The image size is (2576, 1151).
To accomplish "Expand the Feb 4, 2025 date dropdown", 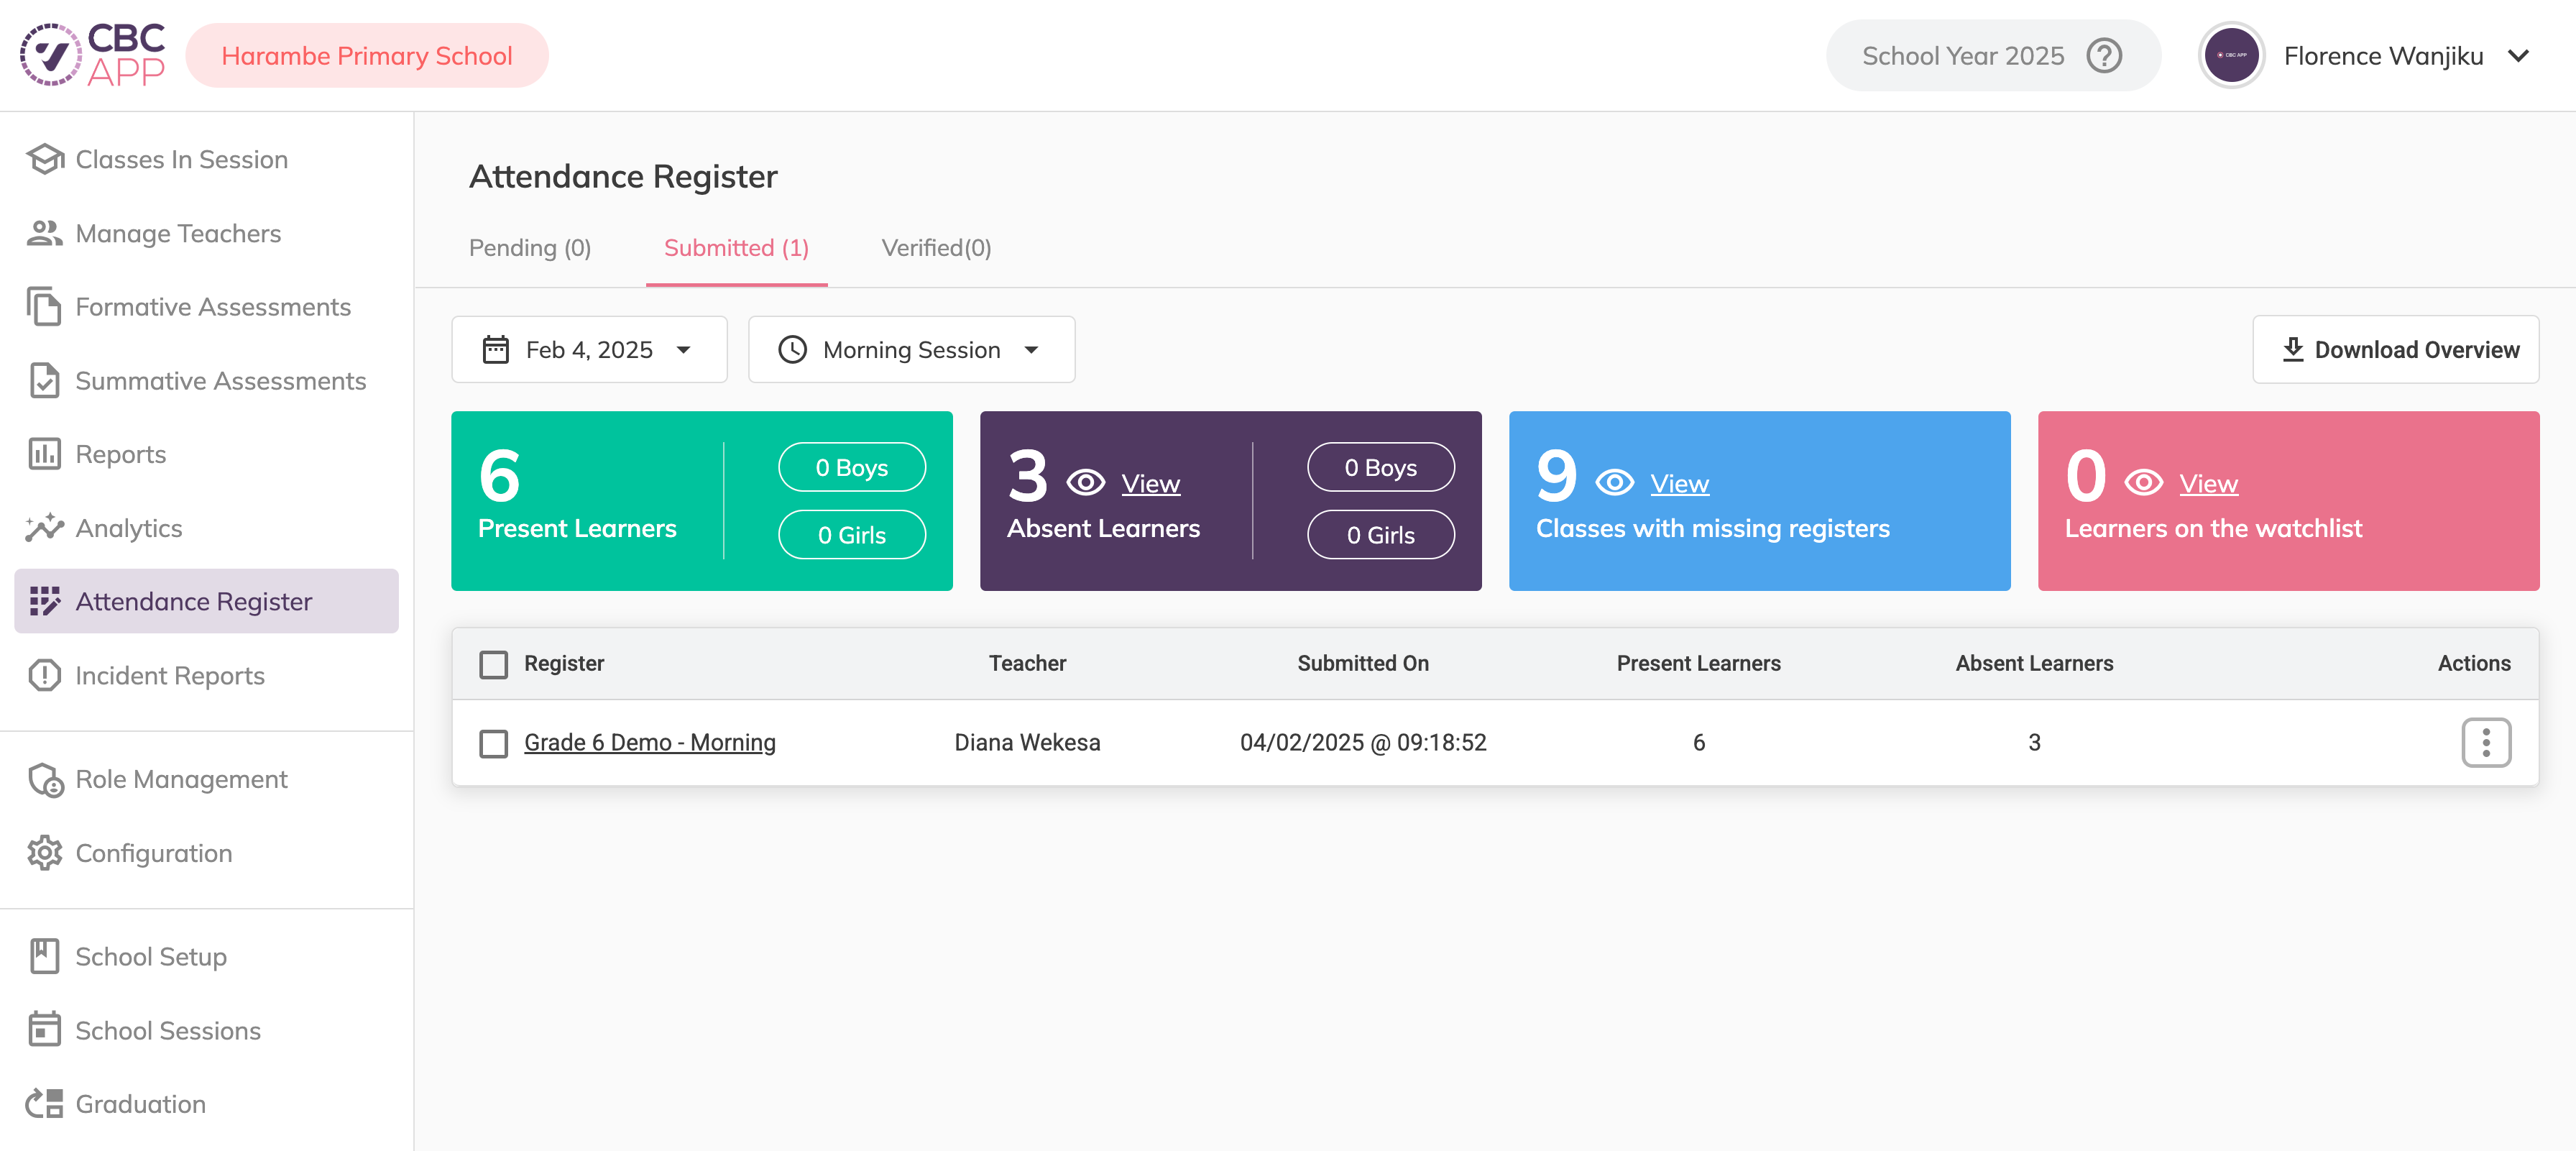I will click(x=589, y=349).
